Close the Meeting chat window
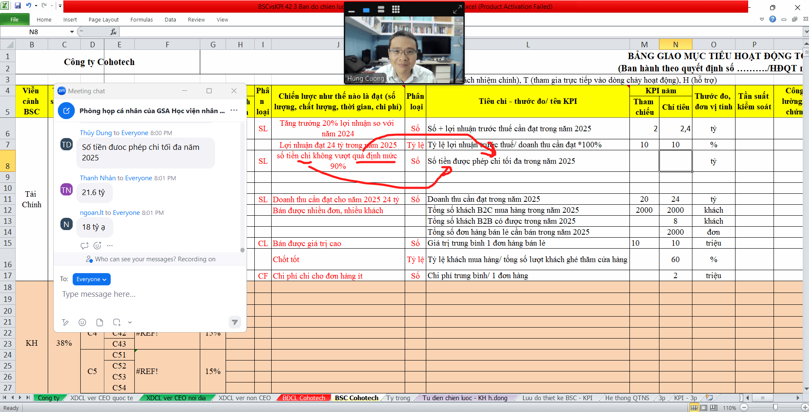809x412 pixels. pos(234,91)
